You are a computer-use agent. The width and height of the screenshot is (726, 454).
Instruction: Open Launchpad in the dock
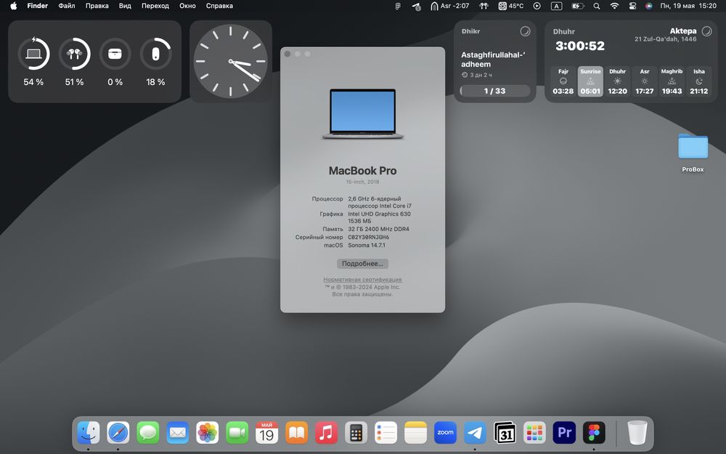pos(534,433)
